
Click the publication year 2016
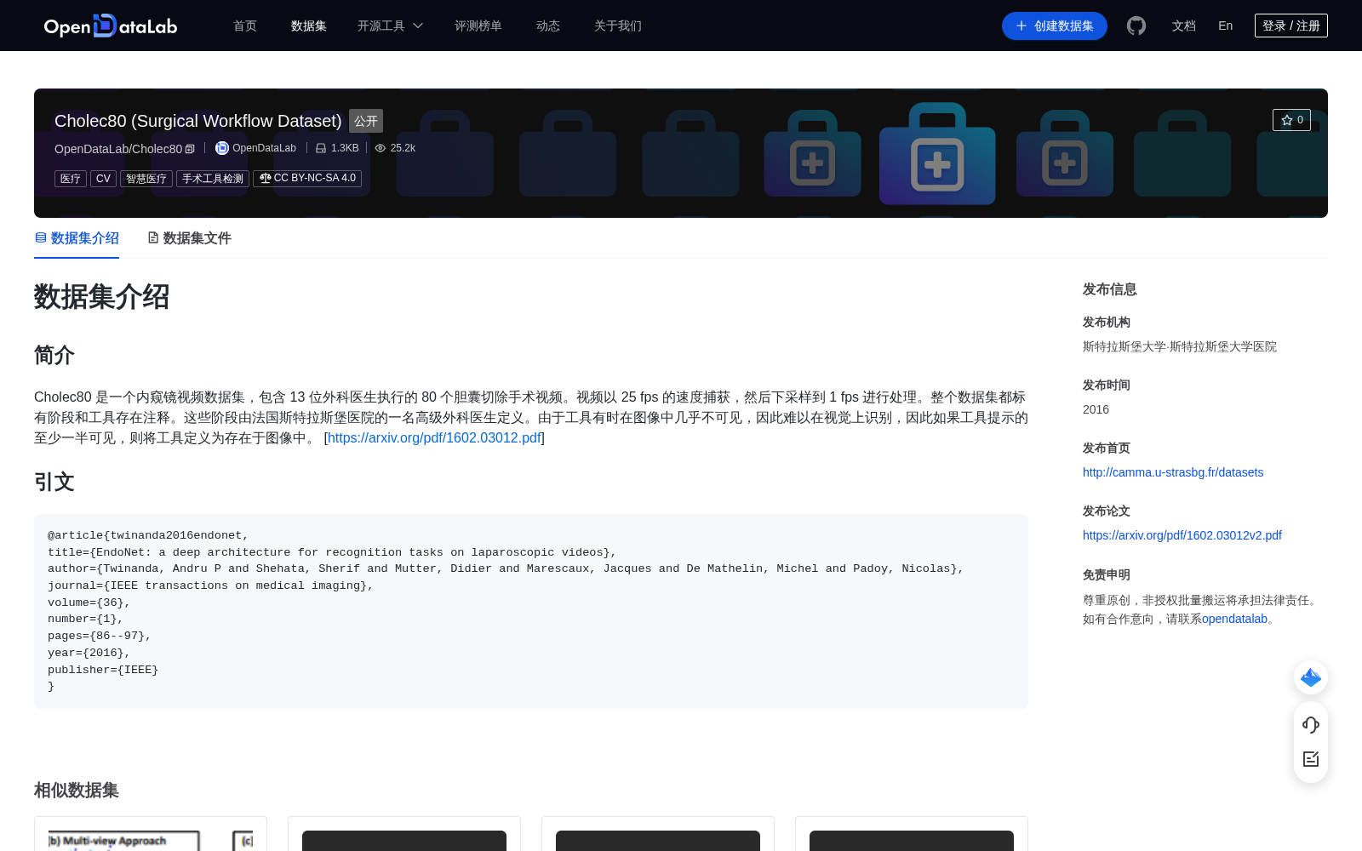(1096, 409)
